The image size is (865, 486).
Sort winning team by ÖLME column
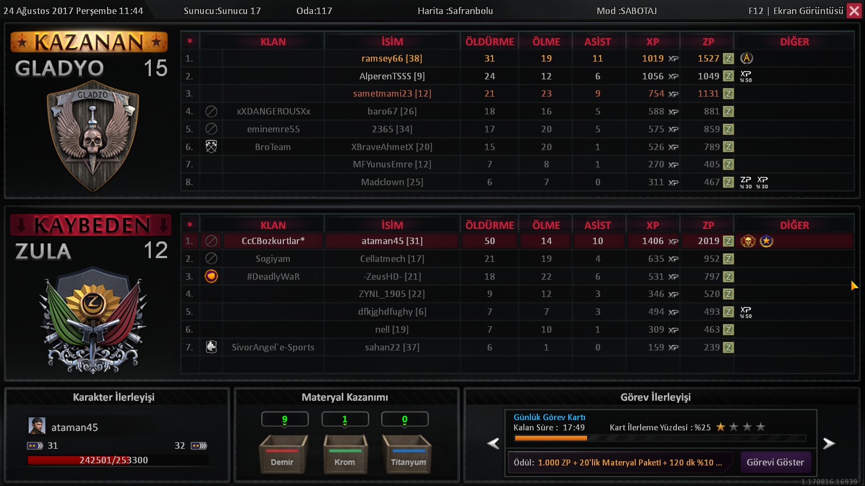tap(546, 42)
